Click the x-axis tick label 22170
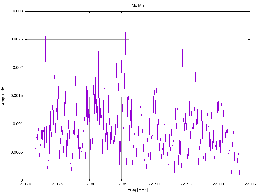The image size is (257, 193). pyautogui.click(x=25, y=184)
